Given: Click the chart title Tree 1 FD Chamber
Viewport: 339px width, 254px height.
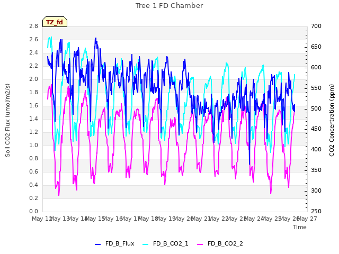Looking at the screenshot, I should tap(169, 6).
